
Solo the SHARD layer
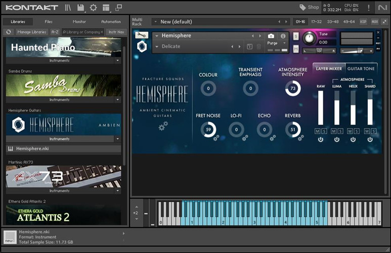(x=373, y=131)
